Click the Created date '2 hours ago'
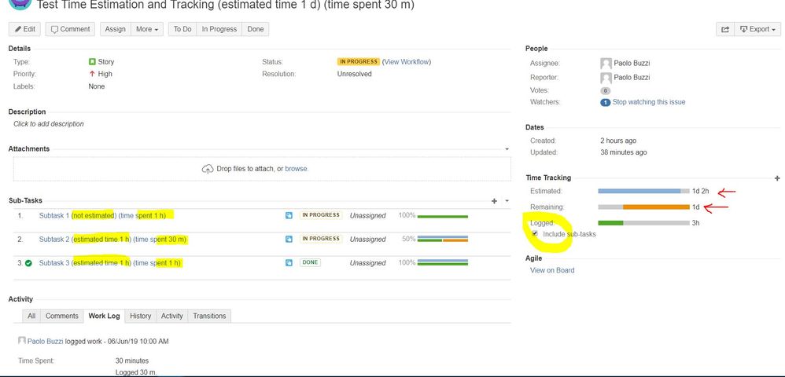785x377 pixels. coord(618,141)
